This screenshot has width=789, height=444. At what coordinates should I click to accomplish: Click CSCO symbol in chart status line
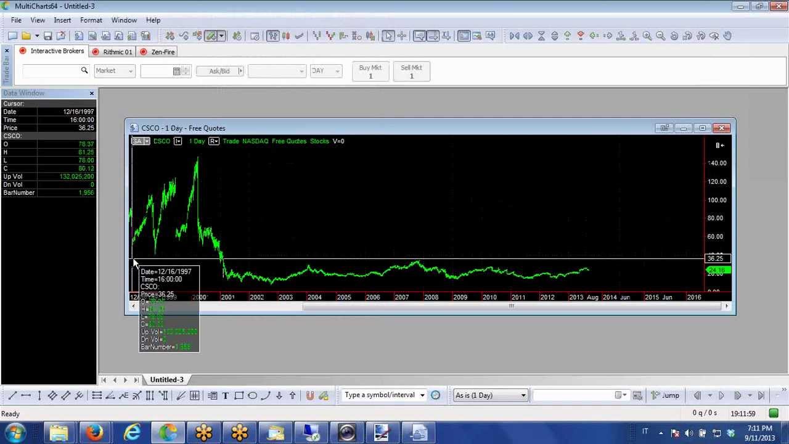tap(161, 141)
